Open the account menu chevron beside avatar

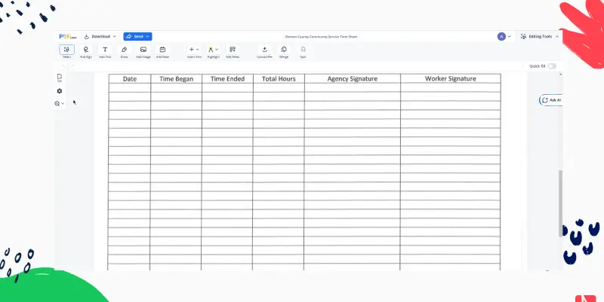coord(509,36)
